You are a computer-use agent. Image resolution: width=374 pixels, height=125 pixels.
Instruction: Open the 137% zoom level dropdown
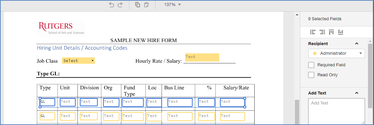coord(173,5)
